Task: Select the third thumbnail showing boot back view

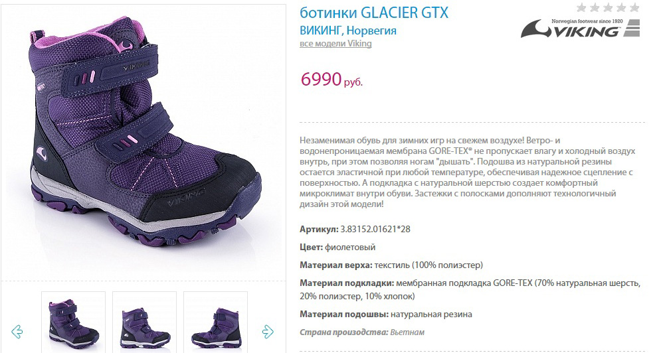Action: click(215, 322)
